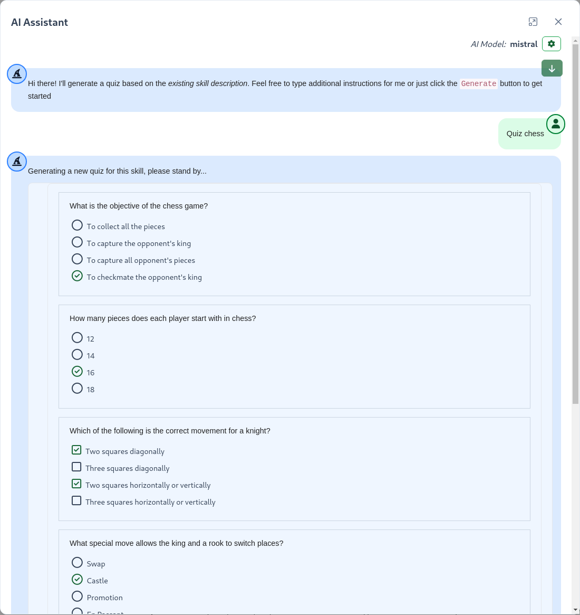Uncheck Two squares diagonally
Screen dimensions: 580x615
click(x=76, y=449)
